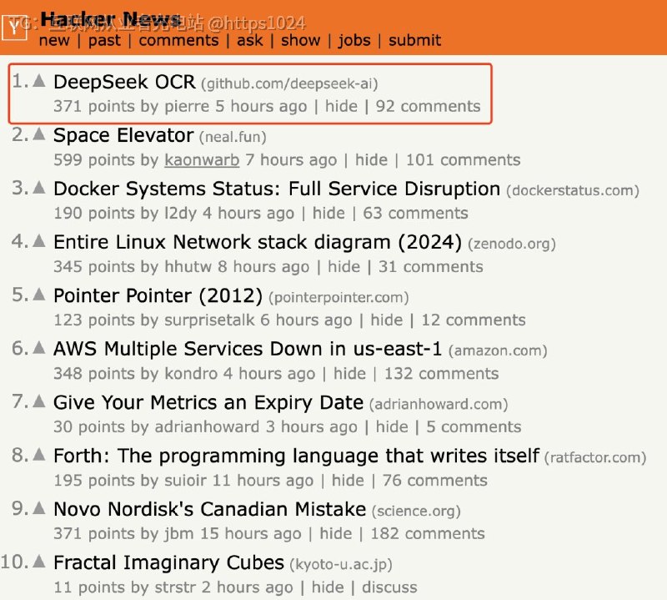Open user strstr's profile
Viewport: 667px width, 600px height.
pyautogui.click(x=175, y=587)
